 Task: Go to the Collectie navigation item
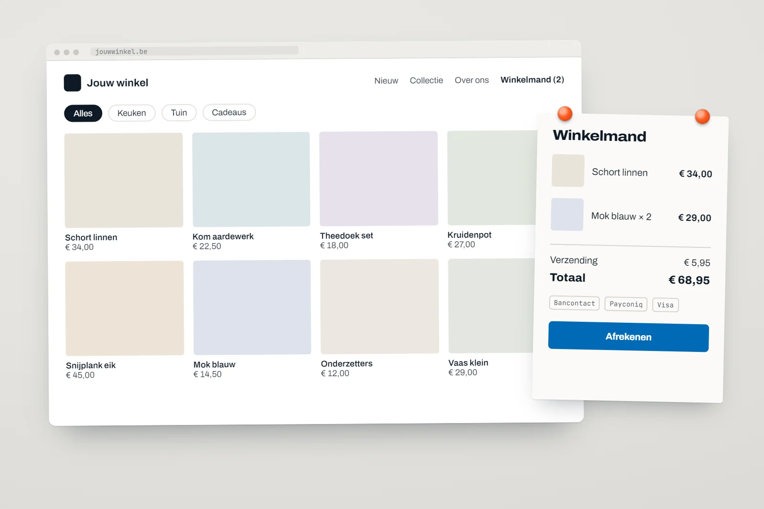click(x=426, y=80)
